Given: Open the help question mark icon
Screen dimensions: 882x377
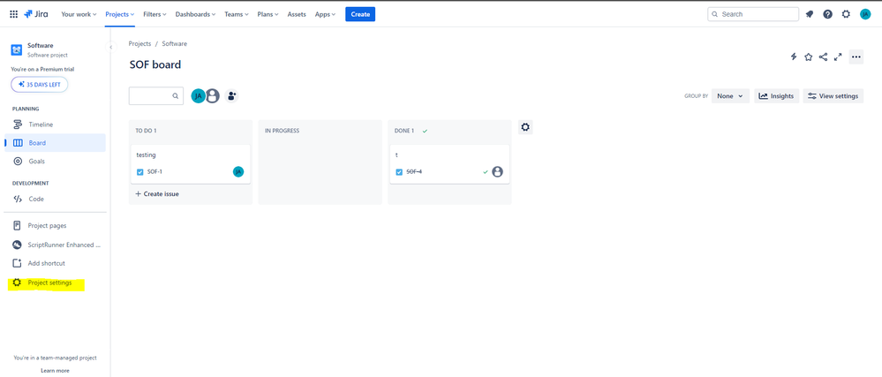Looking at the screenshot, I should pos(827,14).
